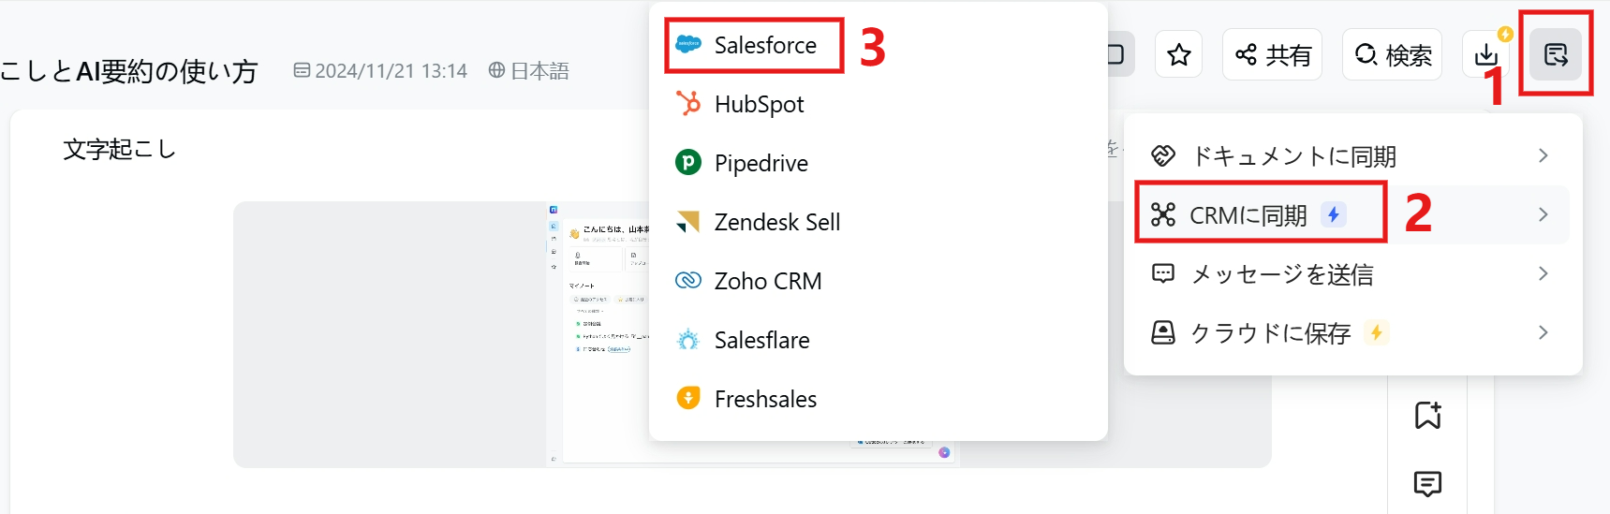Click the 共有 share button

[x=1272, y=54]
